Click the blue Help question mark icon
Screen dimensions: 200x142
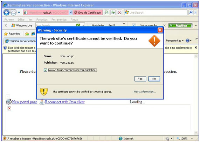[x=188, y=41]
